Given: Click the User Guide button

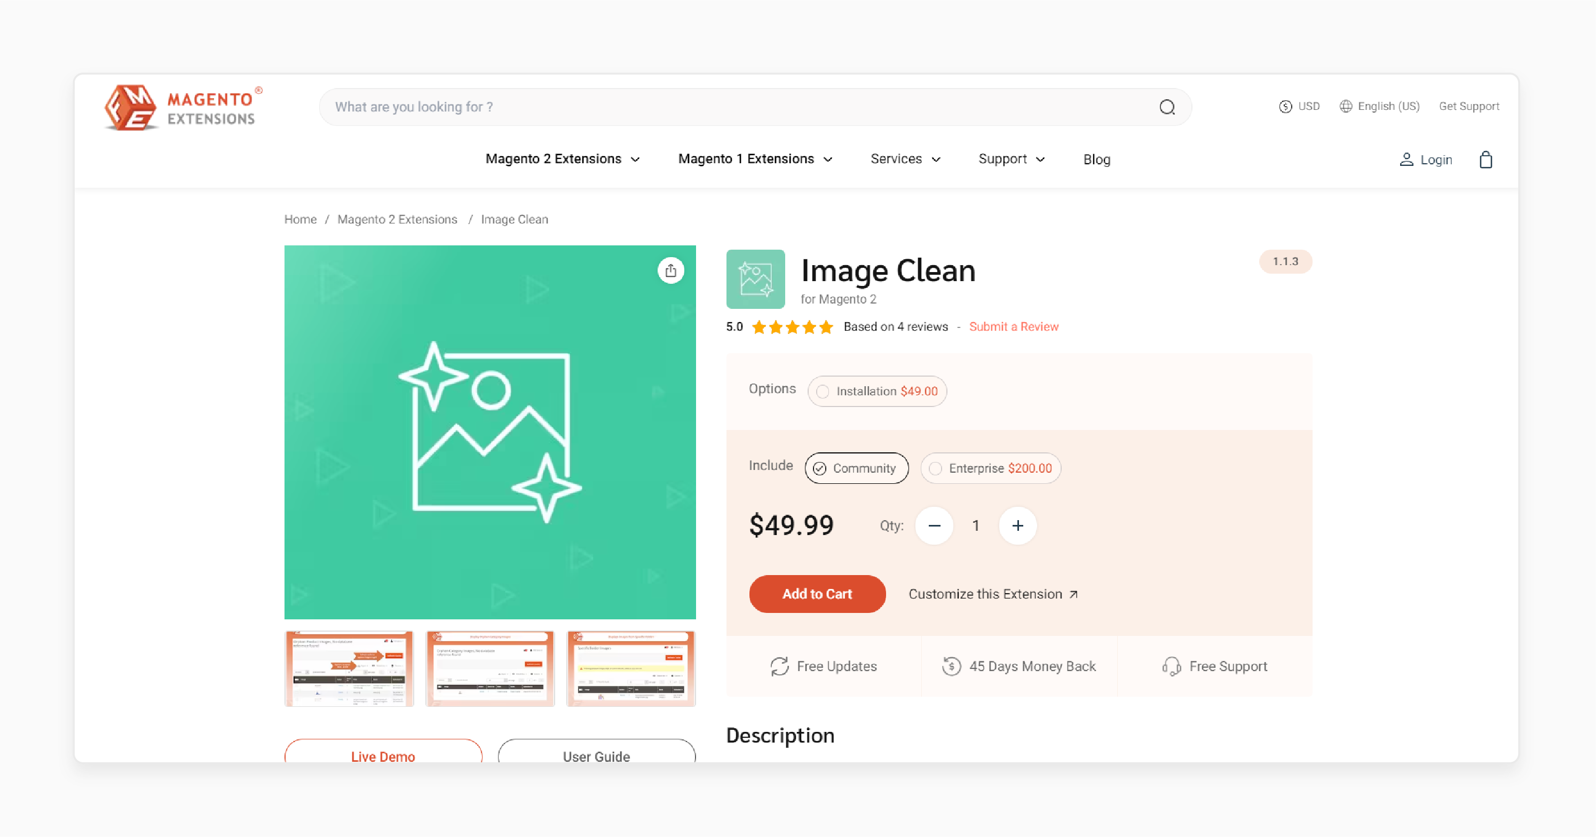Looking at the screenshot, I should tap(596, 751).
